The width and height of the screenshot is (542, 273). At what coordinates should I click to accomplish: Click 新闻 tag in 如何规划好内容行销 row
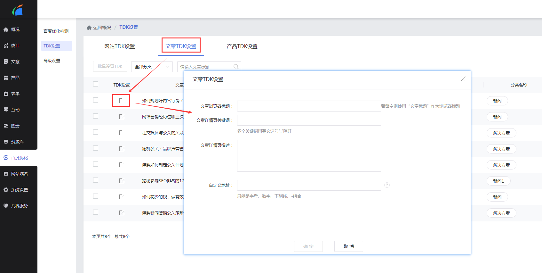click(x=497, y=101)
